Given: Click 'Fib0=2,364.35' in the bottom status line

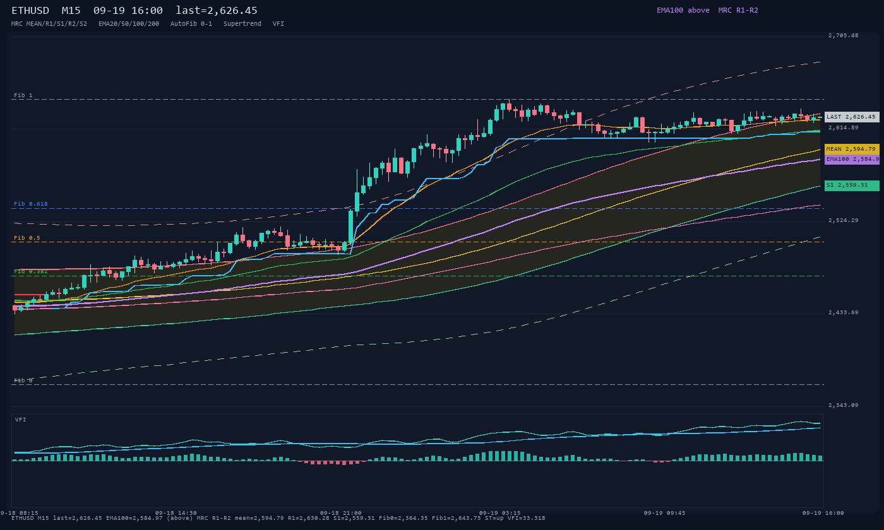Looking at the screenshot, I should tap(404, 519).
